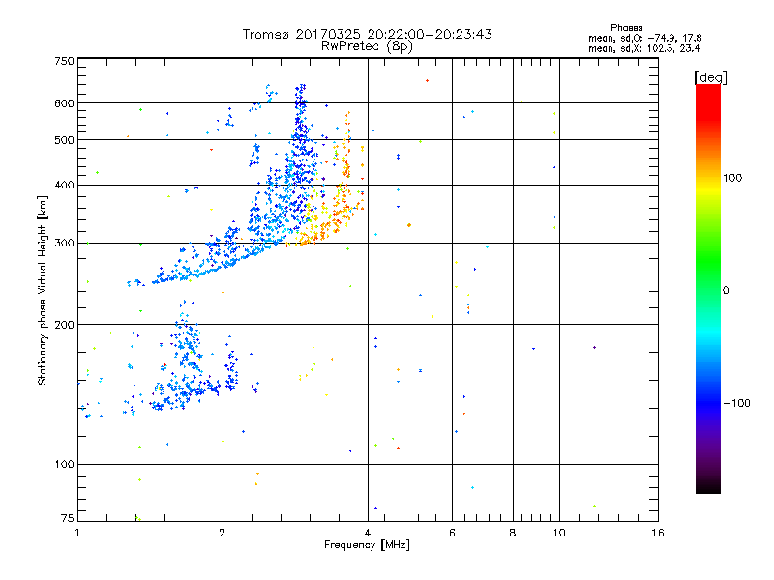Viewport: 774px width, 580px height.
Task: Click the lone red point near 750 km at 5 MHz
Action: click(x=427, y=80)
